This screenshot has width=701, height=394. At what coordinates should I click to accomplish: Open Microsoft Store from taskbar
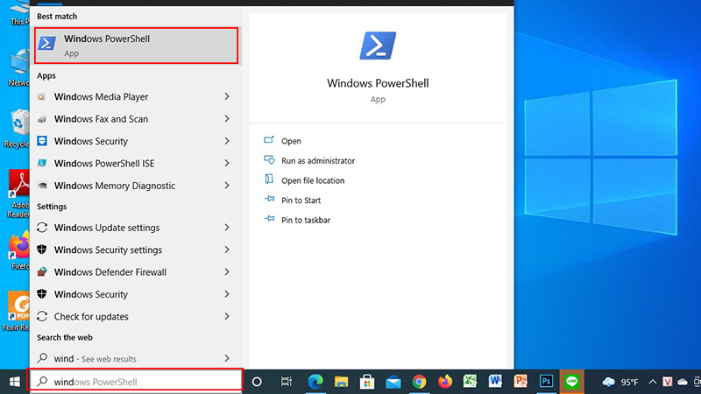pos(367,382)
